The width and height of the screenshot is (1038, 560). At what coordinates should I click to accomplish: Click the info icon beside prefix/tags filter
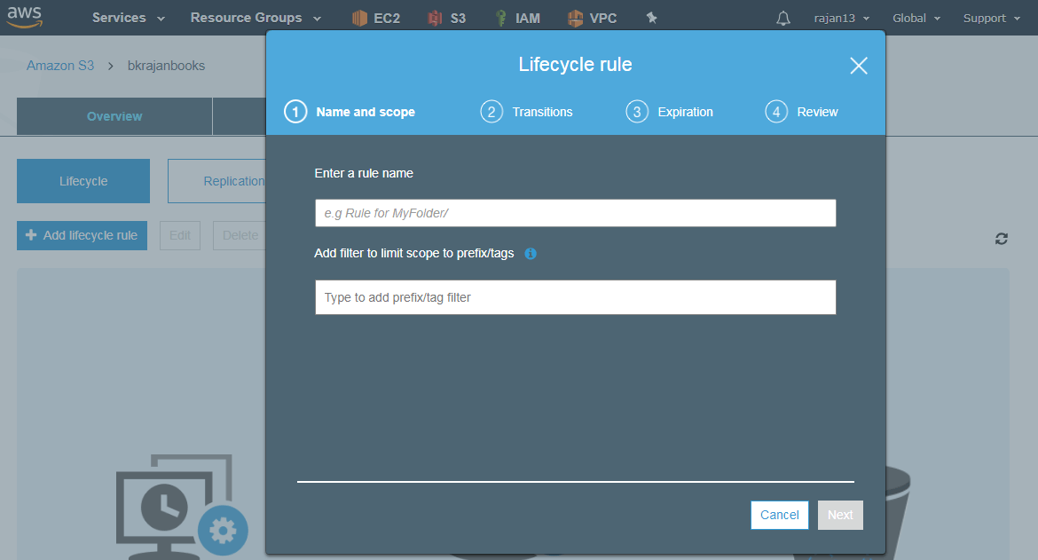point(531,254)
